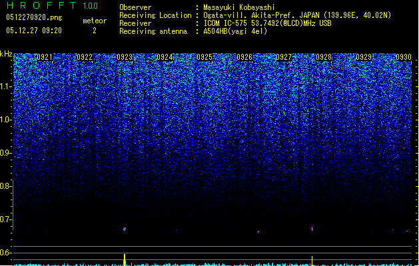Click the Receiving antenna field label

(153, 31)
